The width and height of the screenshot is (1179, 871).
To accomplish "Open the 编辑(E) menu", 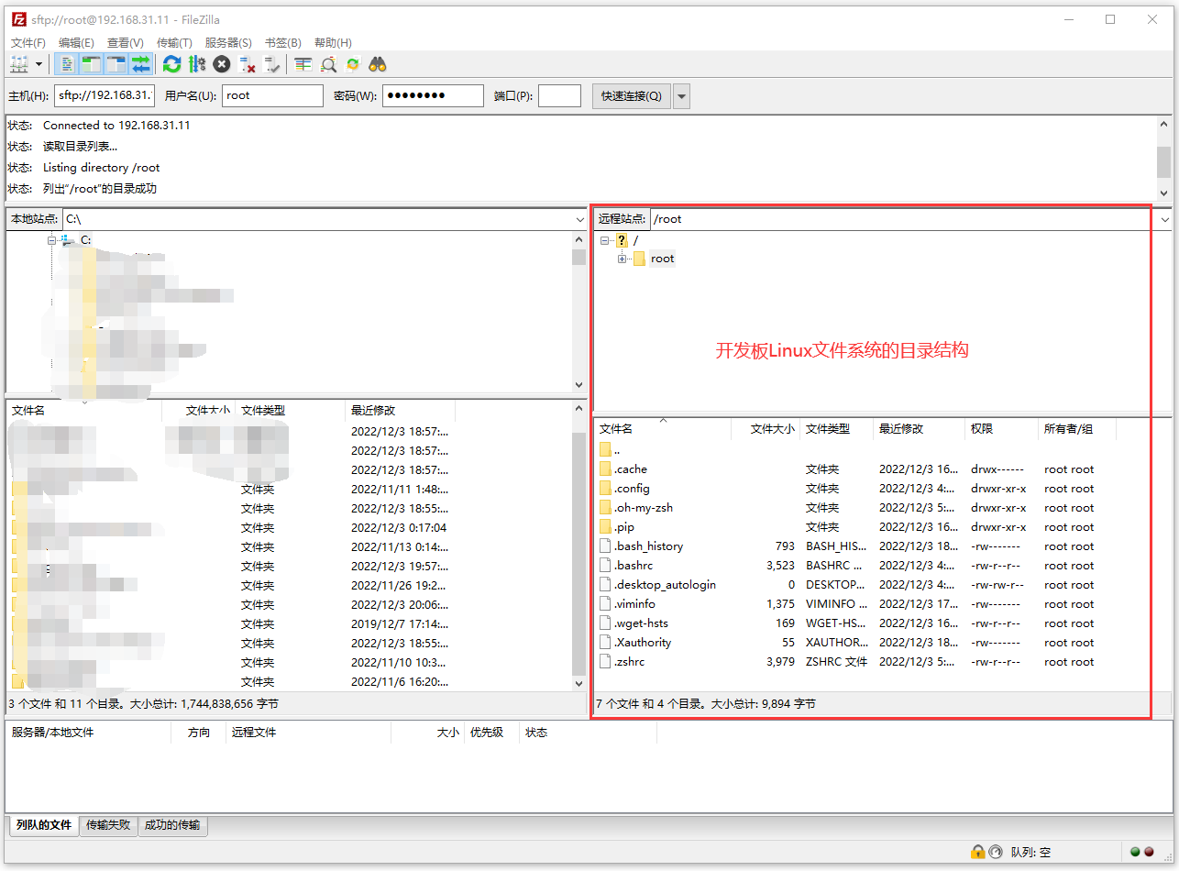I will coord(76,42).
